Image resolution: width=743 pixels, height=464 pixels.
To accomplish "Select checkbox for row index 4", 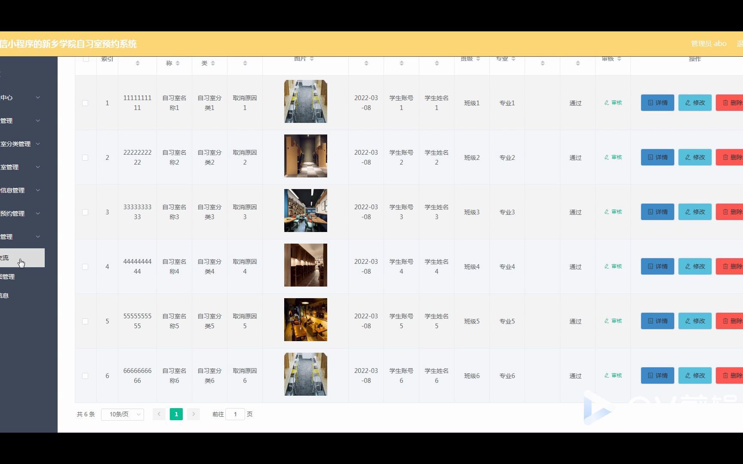I will click(x=85, y=267).
